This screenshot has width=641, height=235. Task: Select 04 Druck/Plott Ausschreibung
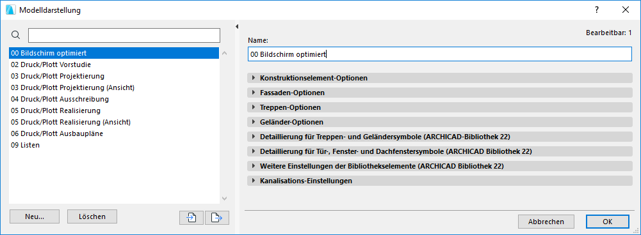coord(114,99)
